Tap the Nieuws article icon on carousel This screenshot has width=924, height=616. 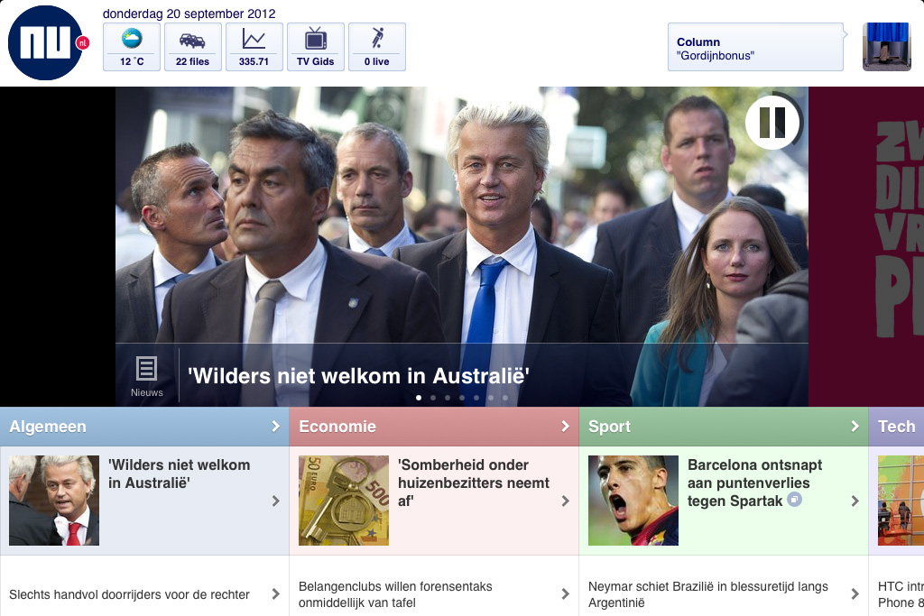[146, 374]
